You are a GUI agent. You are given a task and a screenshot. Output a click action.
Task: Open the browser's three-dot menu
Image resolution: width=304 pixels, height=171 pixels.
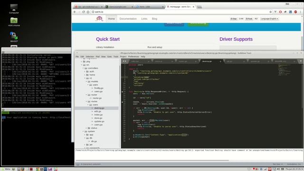pos(300,12)
